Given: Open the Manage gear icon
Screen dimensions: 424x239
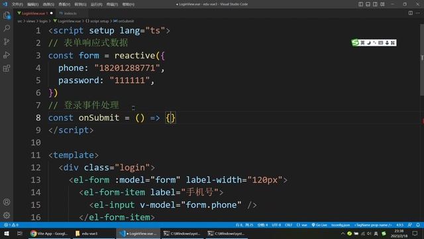Looking at the screenshot, I should point(7,215).
